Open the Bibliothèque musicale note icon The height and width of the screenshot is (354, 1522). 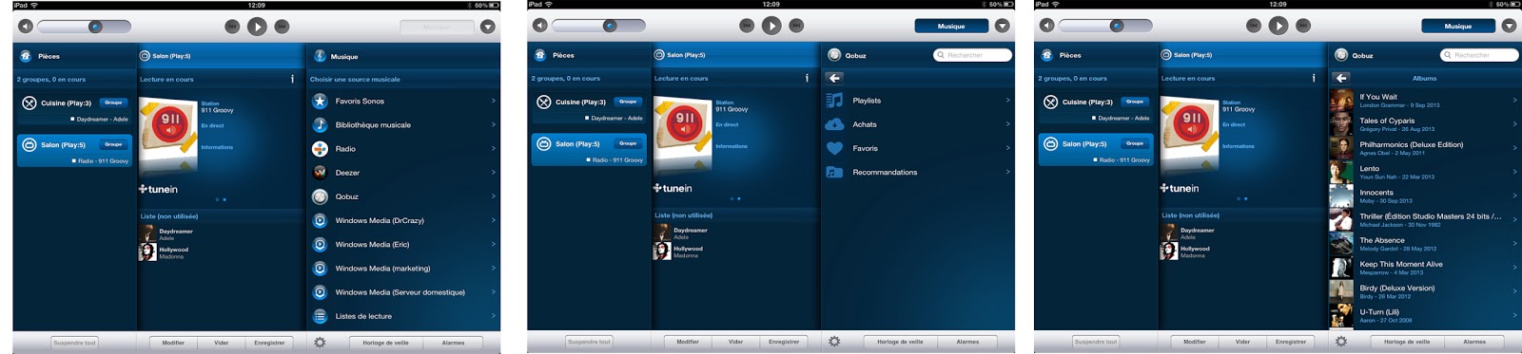pyautogui.click(x=321, y=124)
